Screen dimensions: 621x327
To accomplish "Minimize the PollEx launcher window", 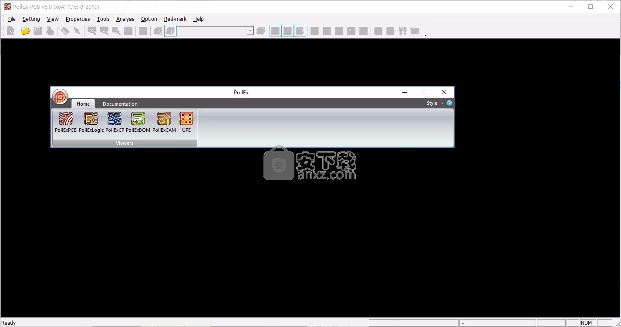I will (x=405, y=92).
